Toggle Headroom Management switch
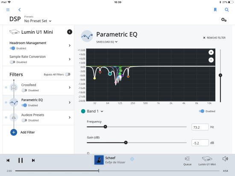 [12, 48]
